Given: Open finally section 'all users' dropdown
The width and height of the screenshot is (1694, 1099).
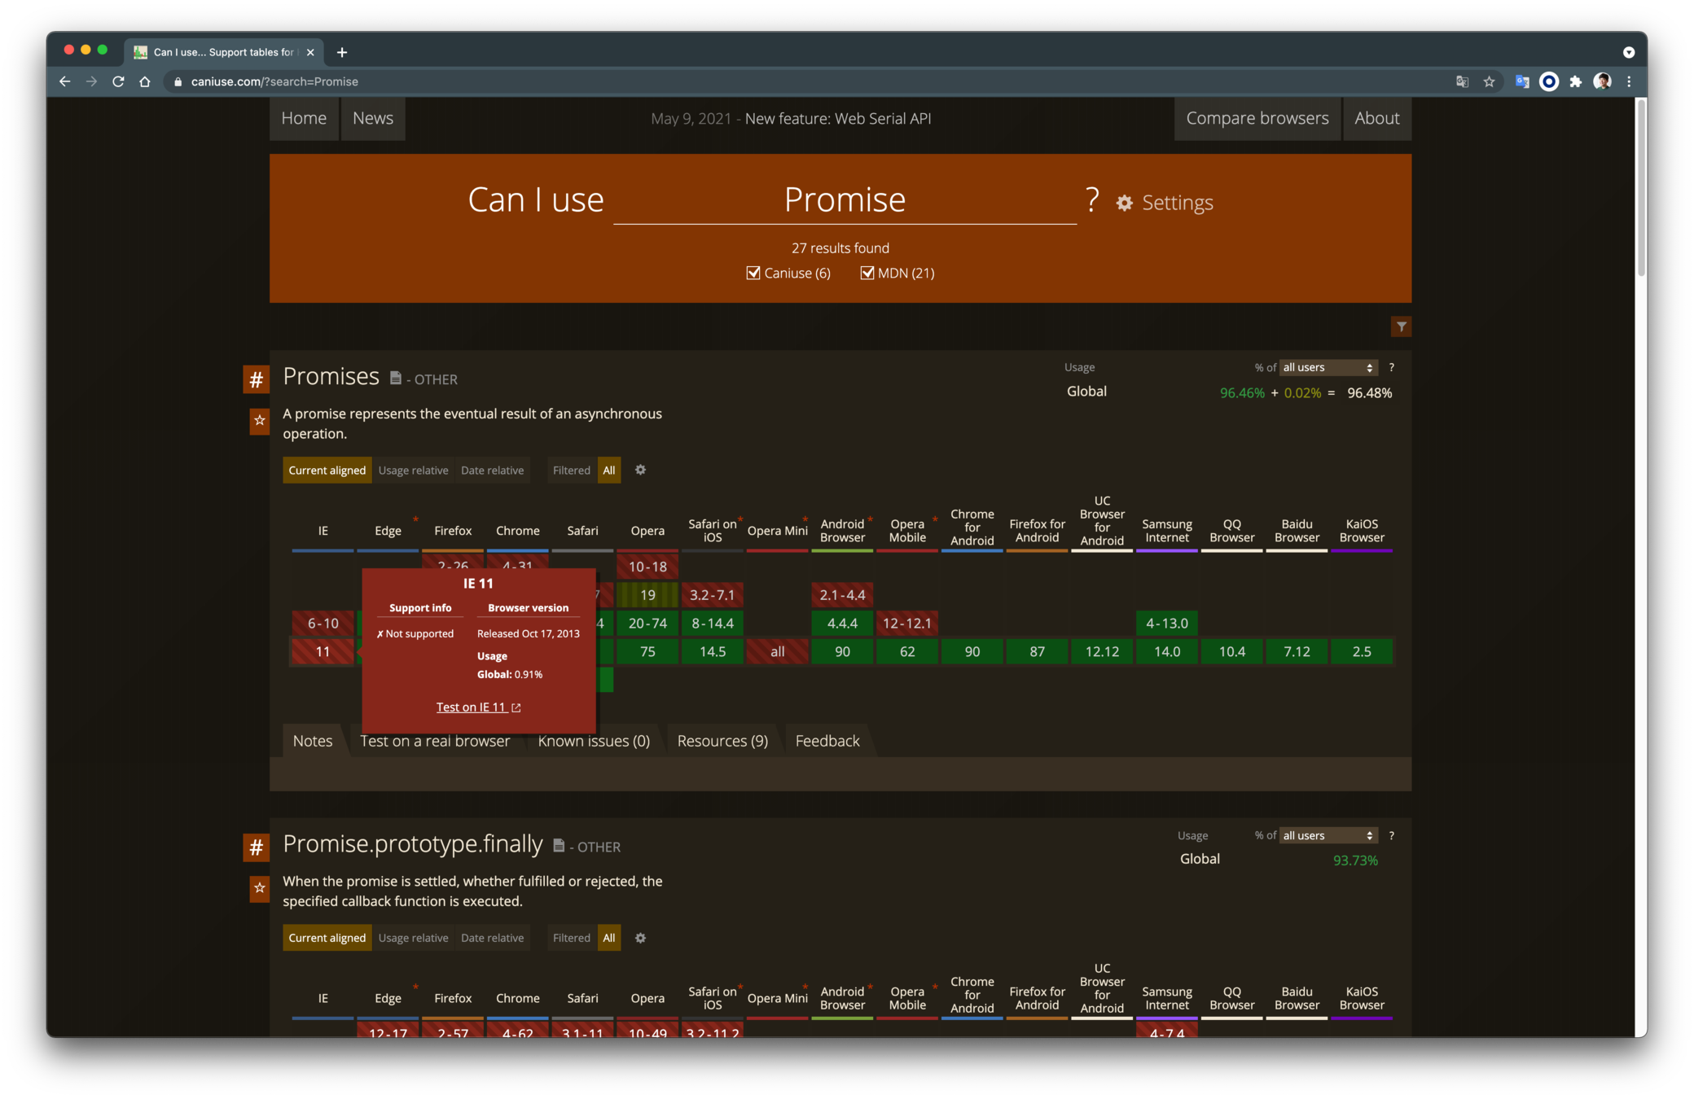Looking at the screenshot, I should click(1328, 836).
